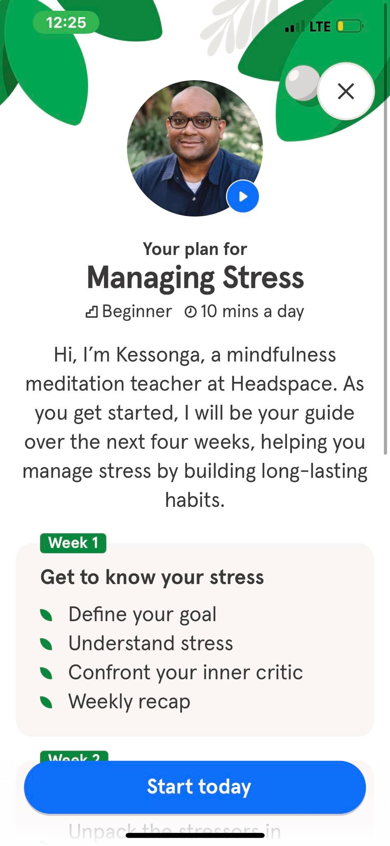The width and height of the screenshot is (390, 846).
Task: Click the Beginner level icon
Action: (92, 311)
